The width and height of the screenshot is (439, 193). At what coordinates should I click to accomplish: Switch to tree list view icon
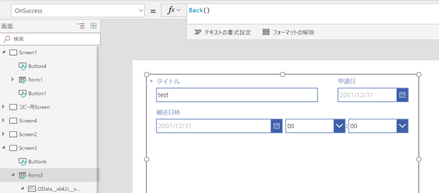click(81, 26)
